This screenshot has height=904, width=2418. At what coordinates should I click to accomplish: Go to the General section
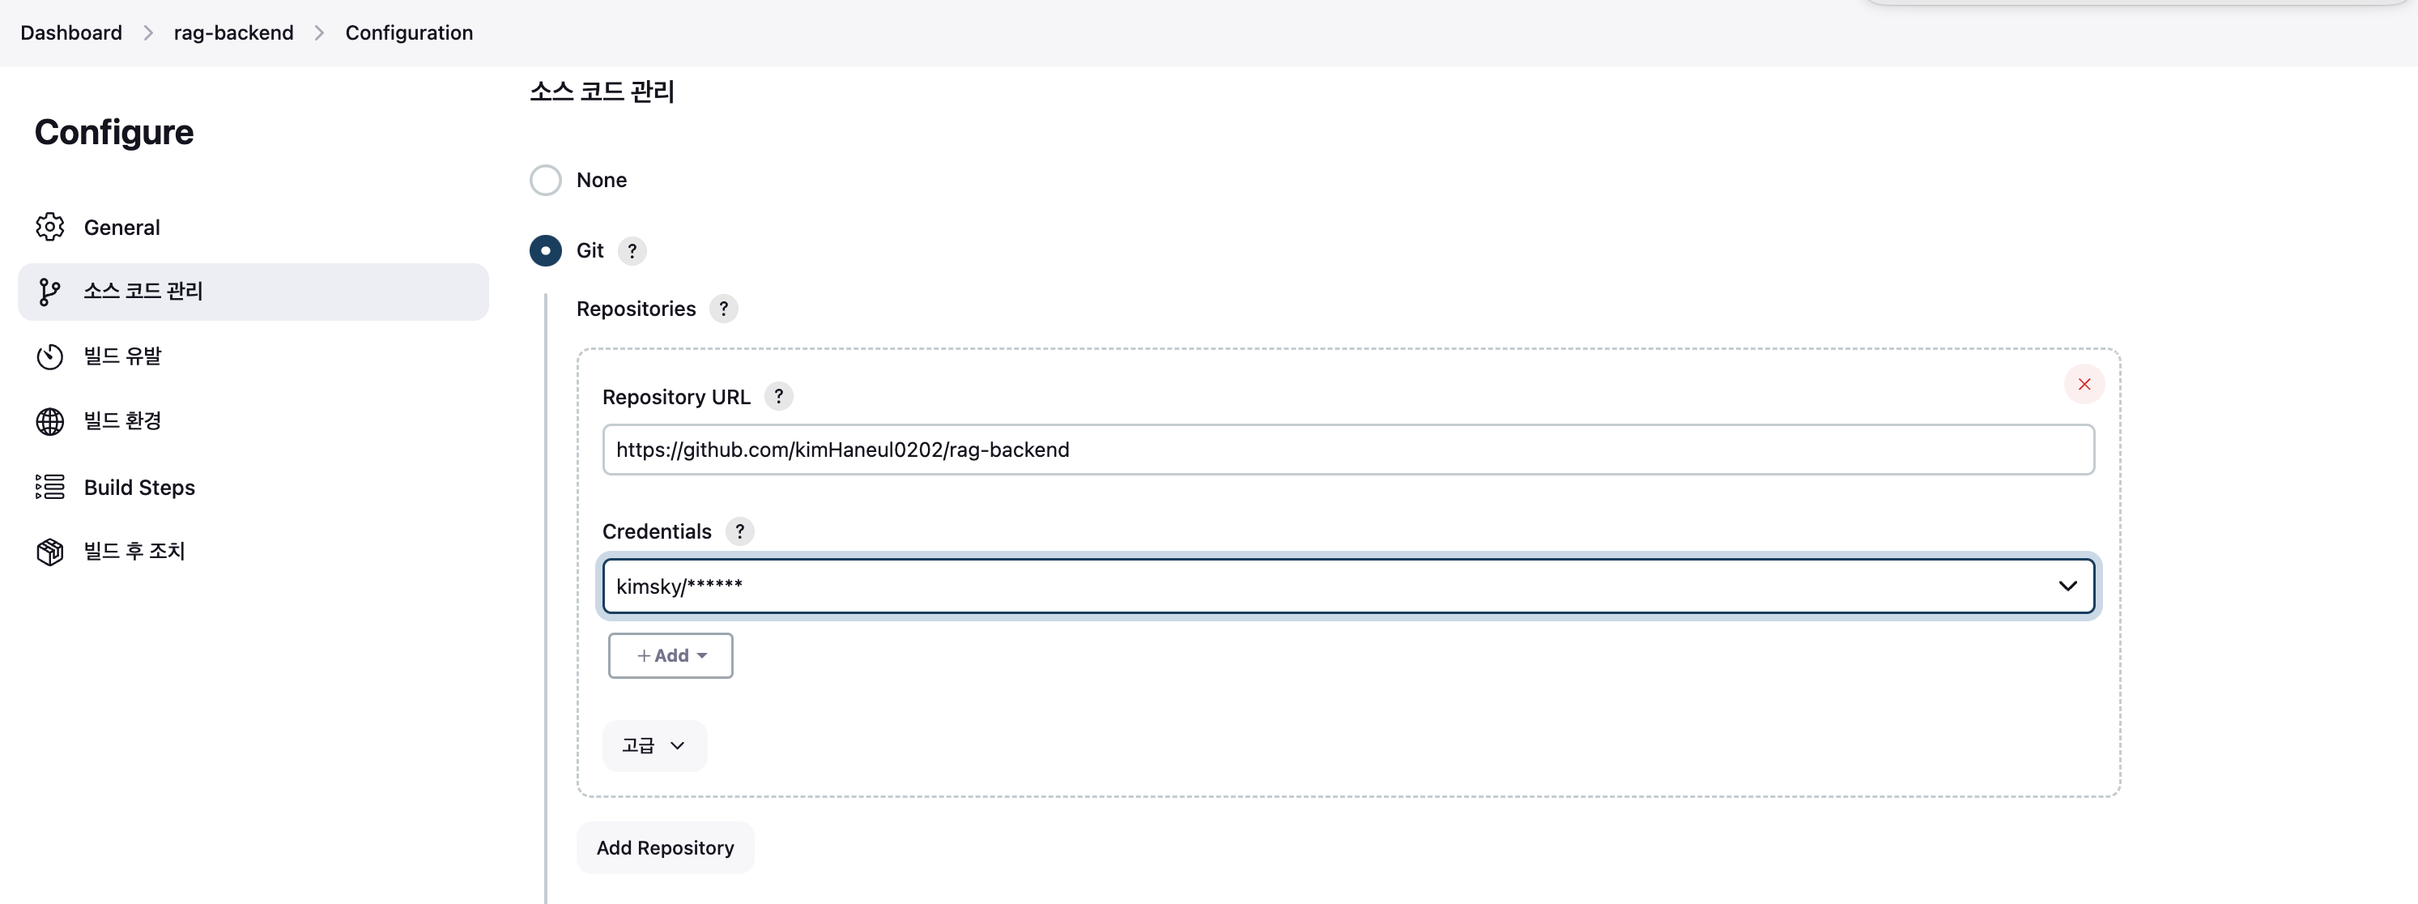pyautogui.click(x=253, y=227)
